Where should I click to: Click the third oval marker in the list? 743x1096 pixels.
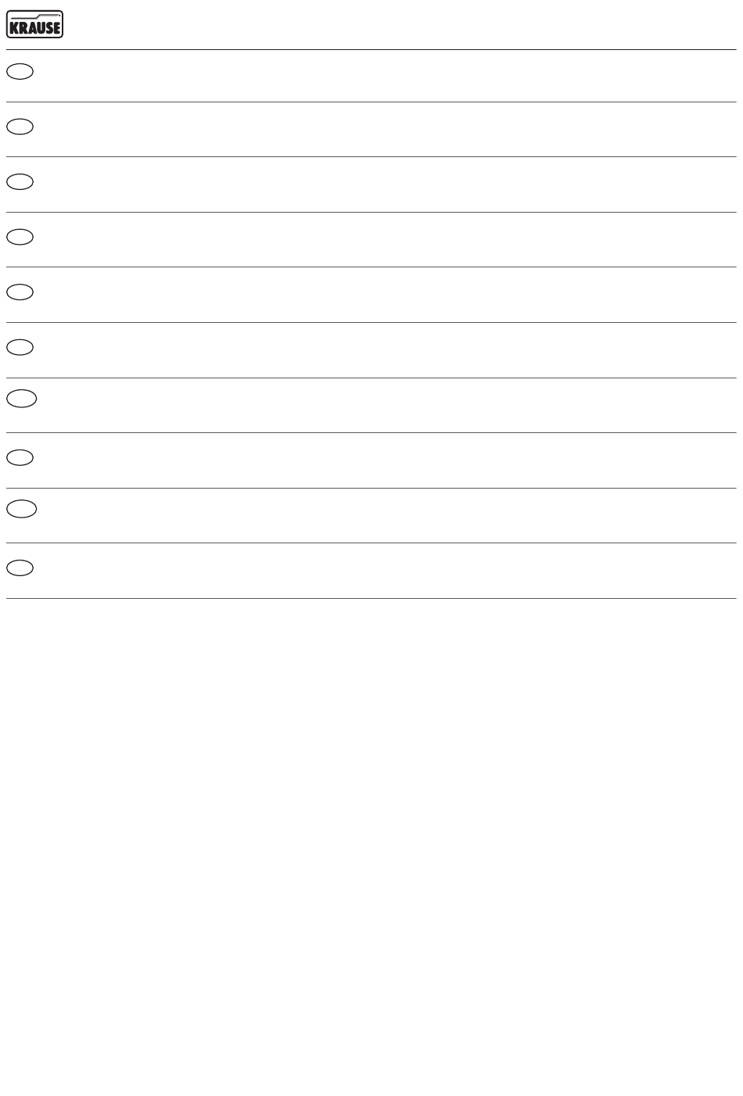coord(20,181)
